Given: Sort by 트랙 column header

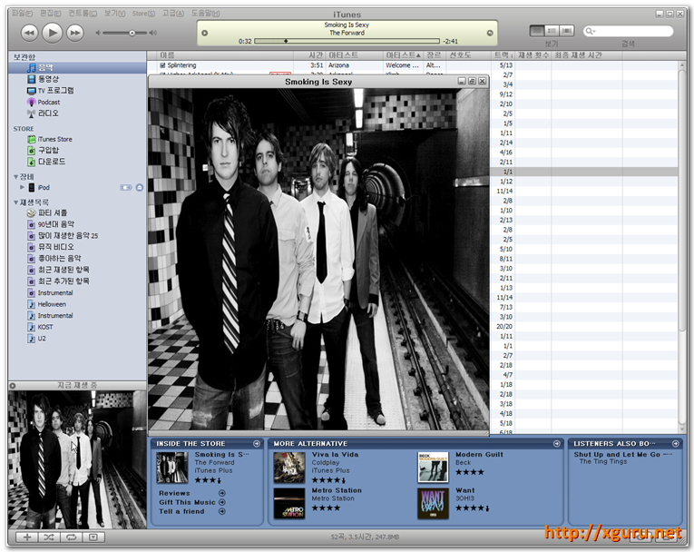Looking at the screenshot, I should 503,55.
